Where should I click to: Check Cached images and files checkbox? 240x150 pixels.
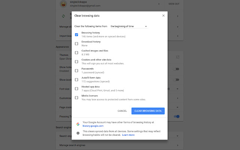click(76, 52)
